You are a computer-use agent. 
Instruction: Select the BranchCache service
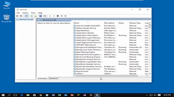click(x=82, y=71)
